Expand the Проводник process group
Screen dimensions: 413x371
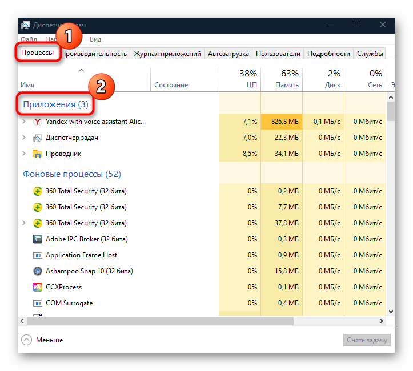24,154
